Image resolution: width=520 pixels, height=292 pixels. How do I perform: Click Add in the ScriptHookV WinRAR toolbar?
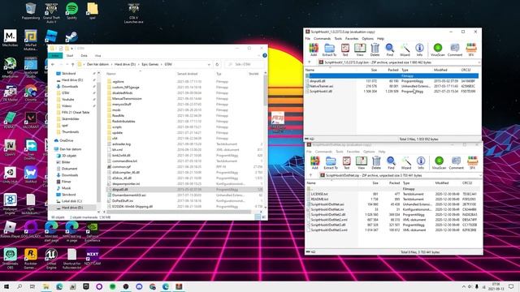click(x=314, y=49)
